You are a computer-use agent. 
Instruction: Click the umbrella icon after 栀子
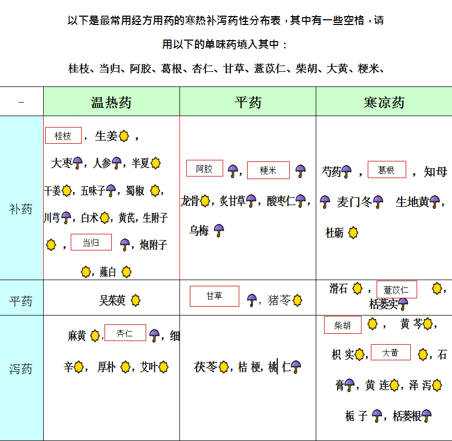click(377, 416)
